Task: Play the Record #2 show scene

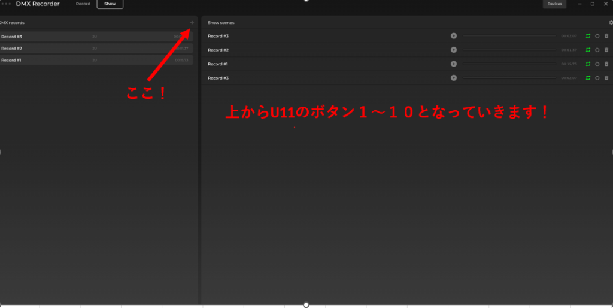Action: pos(454,50)
